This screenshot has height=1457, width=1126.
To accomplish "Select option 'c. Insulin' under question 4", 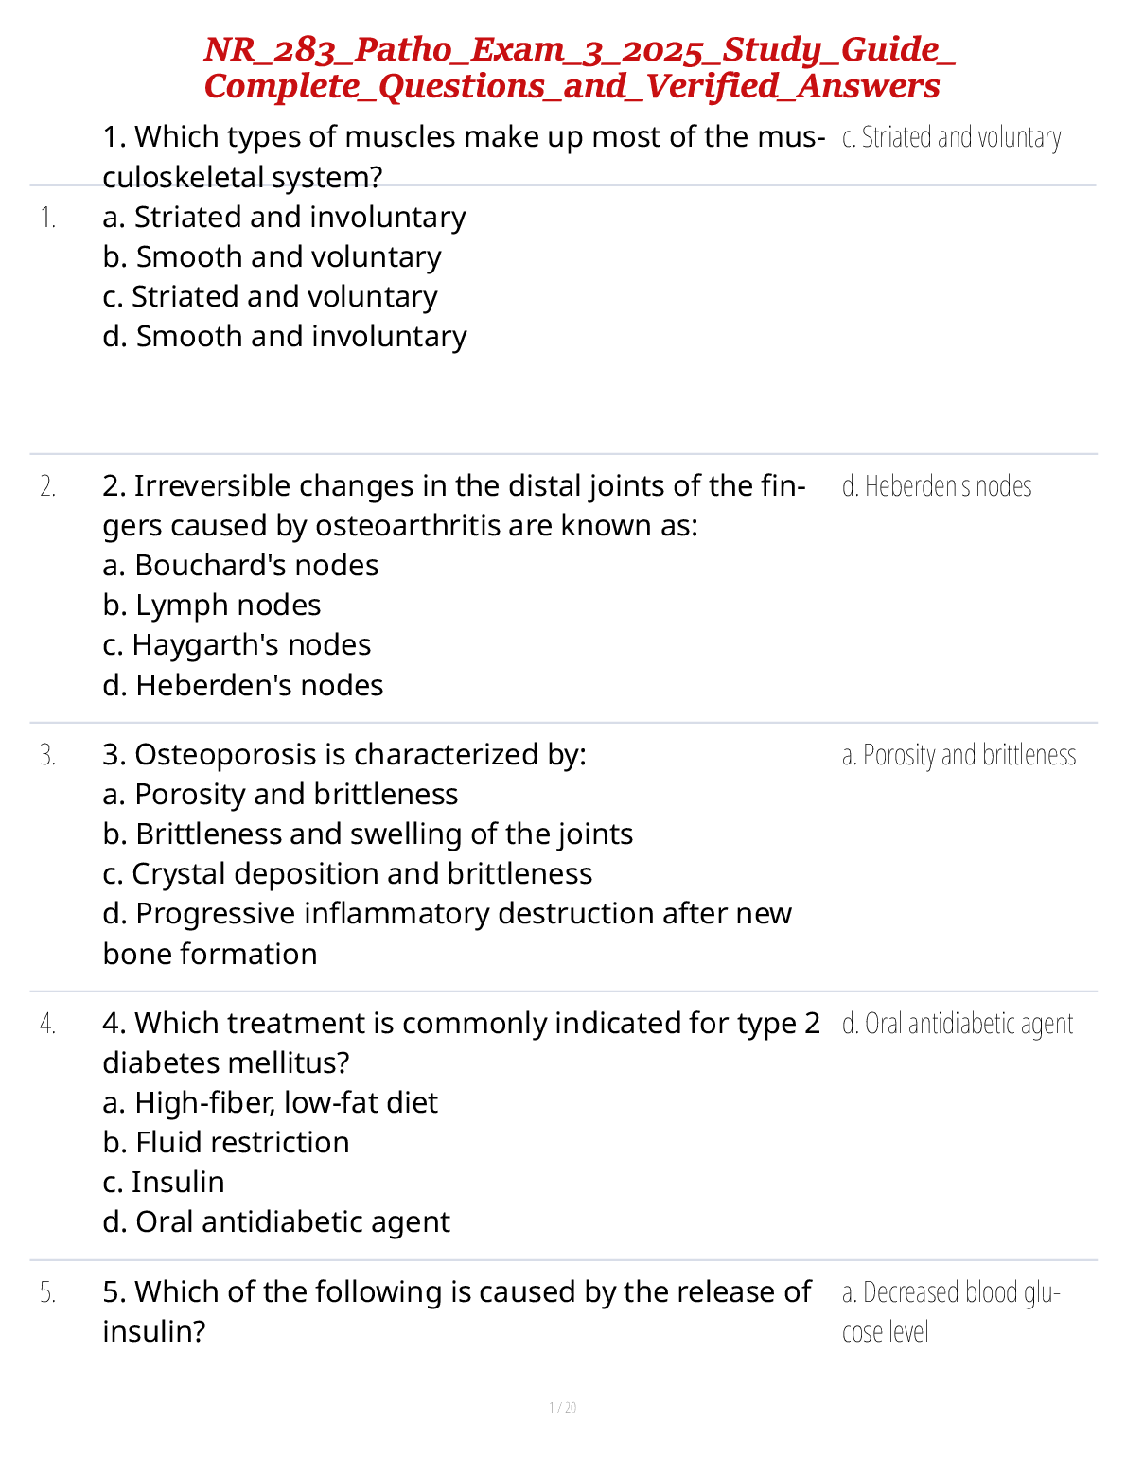I will (164, 1183).
